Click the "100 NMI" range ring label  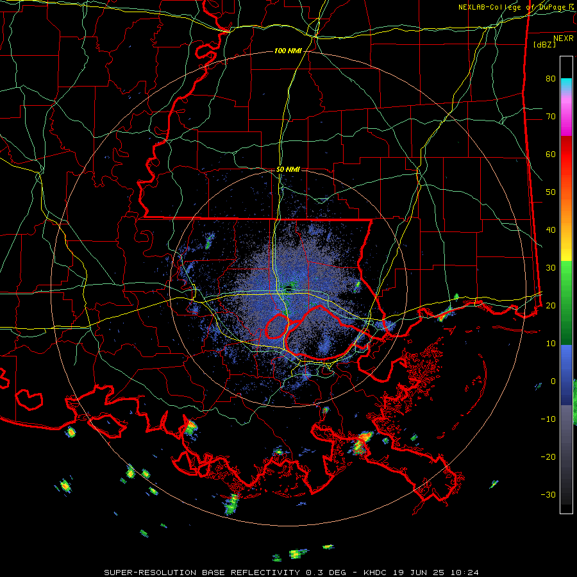(288, 51)
